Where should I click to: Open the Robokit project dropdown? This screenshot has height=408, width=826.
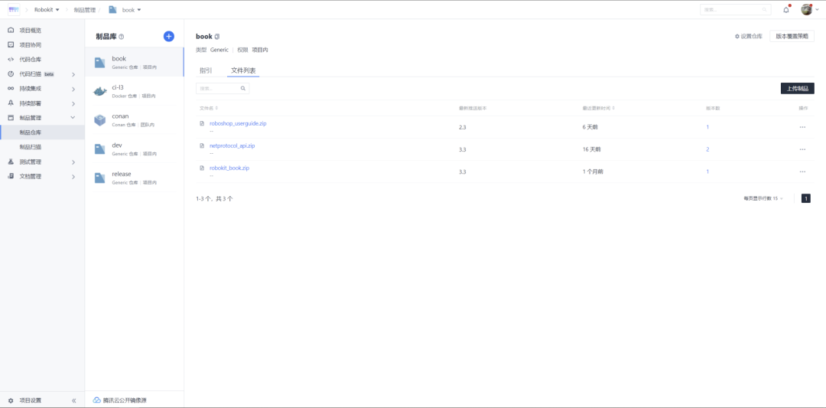(47, 10)
